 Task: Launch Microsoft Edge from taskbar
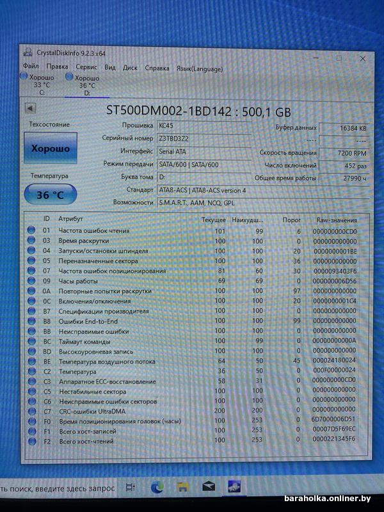[157, 488]
